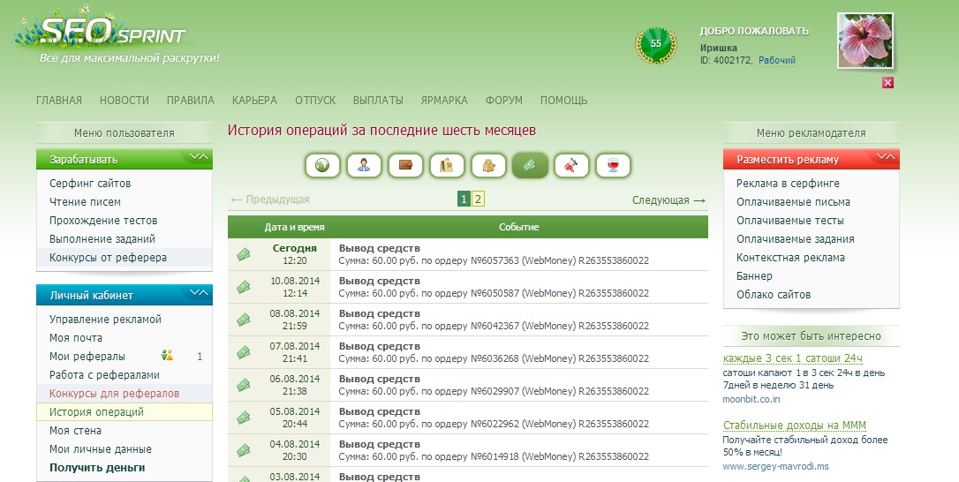959x482 pixels.
Task: Click money icon in the 06.08.2014 row
Action: point(244,385)
